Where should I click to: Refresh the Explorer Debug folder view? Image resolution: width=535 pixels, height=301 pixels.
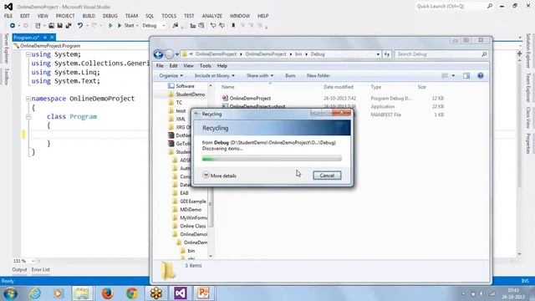386,54
